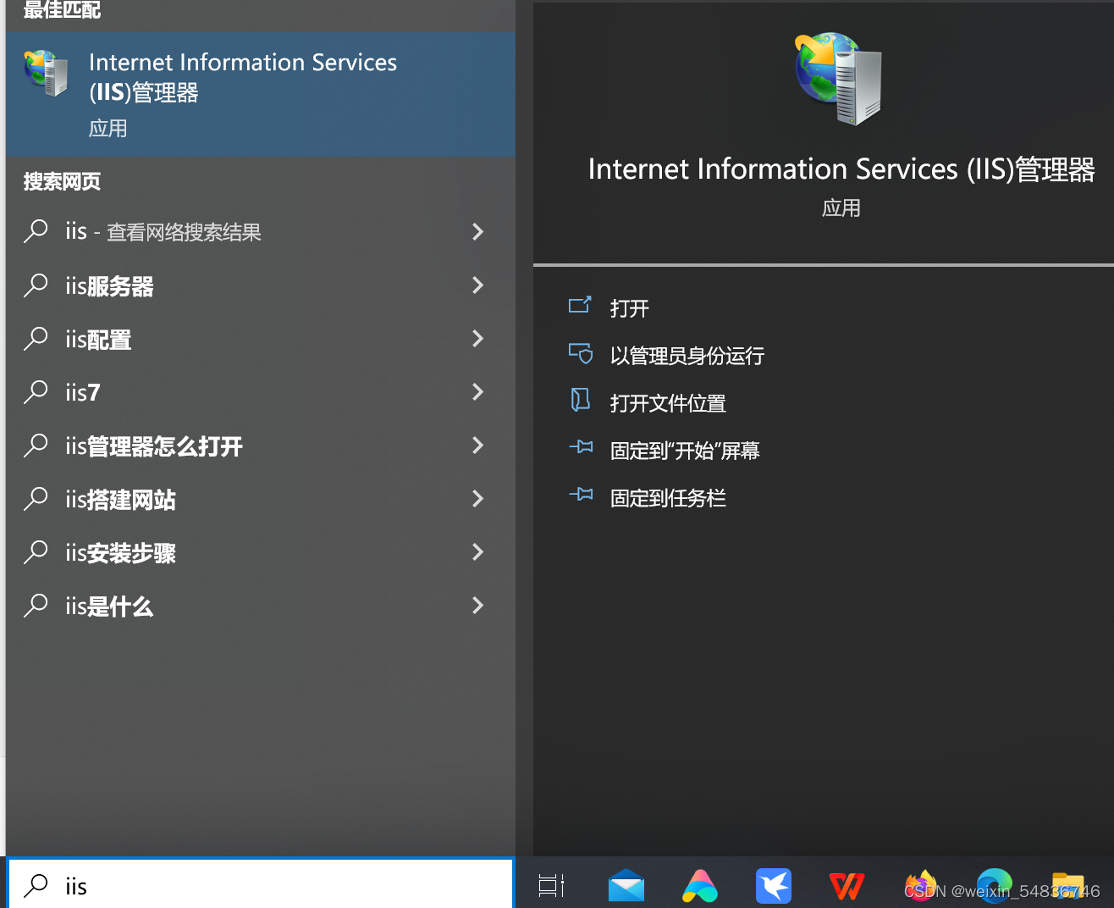Click the folder icon for 打开文件位置

pos(580,401)
